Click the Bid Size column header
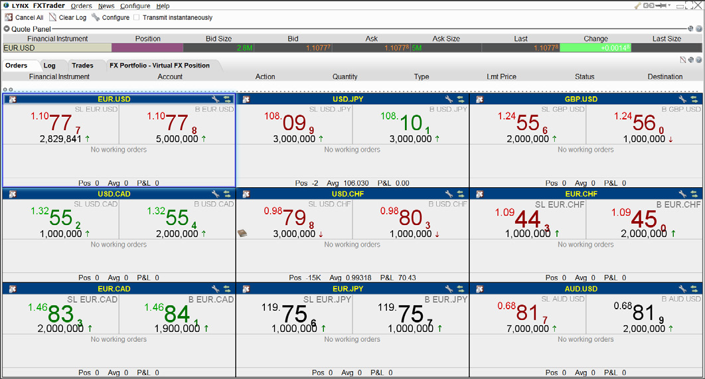705x379 pixels. [218, 38]
